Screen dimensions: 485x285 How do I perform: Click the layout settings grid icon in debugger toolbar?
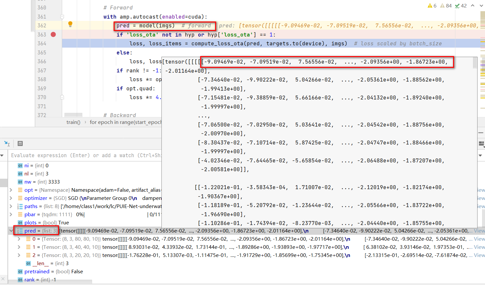[20, 143]
